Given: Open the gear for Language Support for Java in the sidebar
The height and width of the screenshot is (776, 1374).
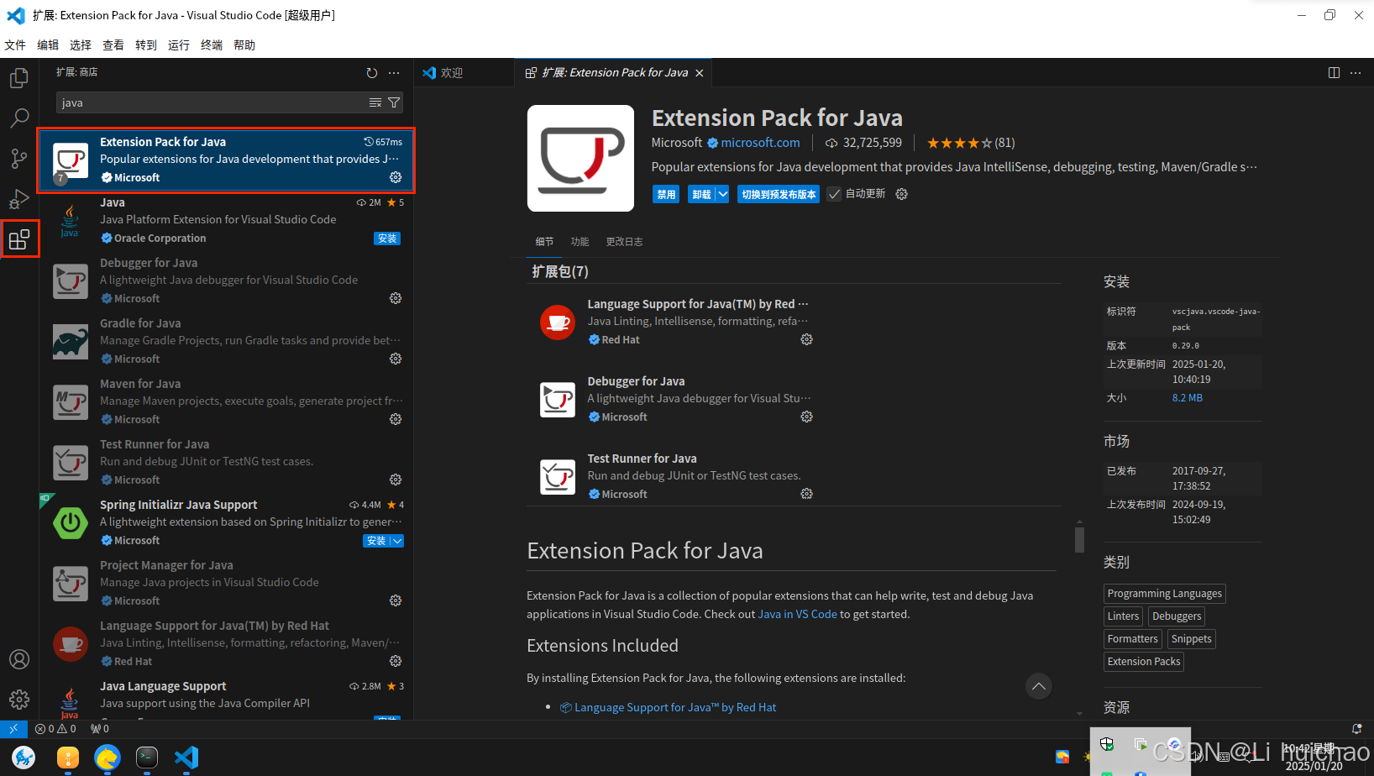Looking at the screenshot, I should [396, 661].
